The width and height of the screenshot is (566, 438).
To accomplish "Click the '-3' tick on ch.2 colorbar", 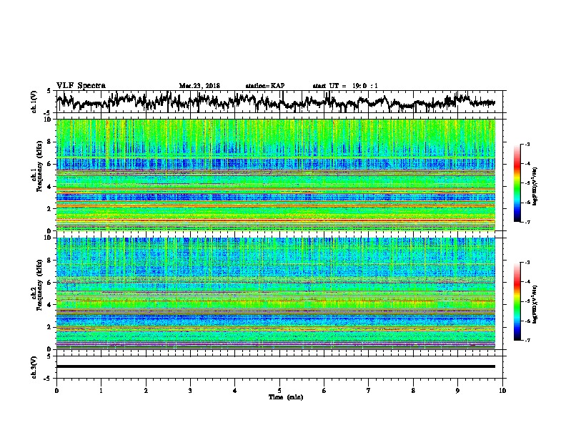I will (x=527, y=263).
